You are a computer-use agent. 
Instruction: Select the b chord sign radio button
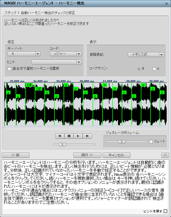point(154,69)
